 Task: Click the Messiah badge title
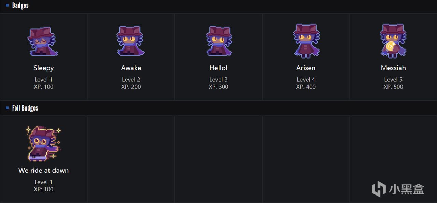coord(393,68)
